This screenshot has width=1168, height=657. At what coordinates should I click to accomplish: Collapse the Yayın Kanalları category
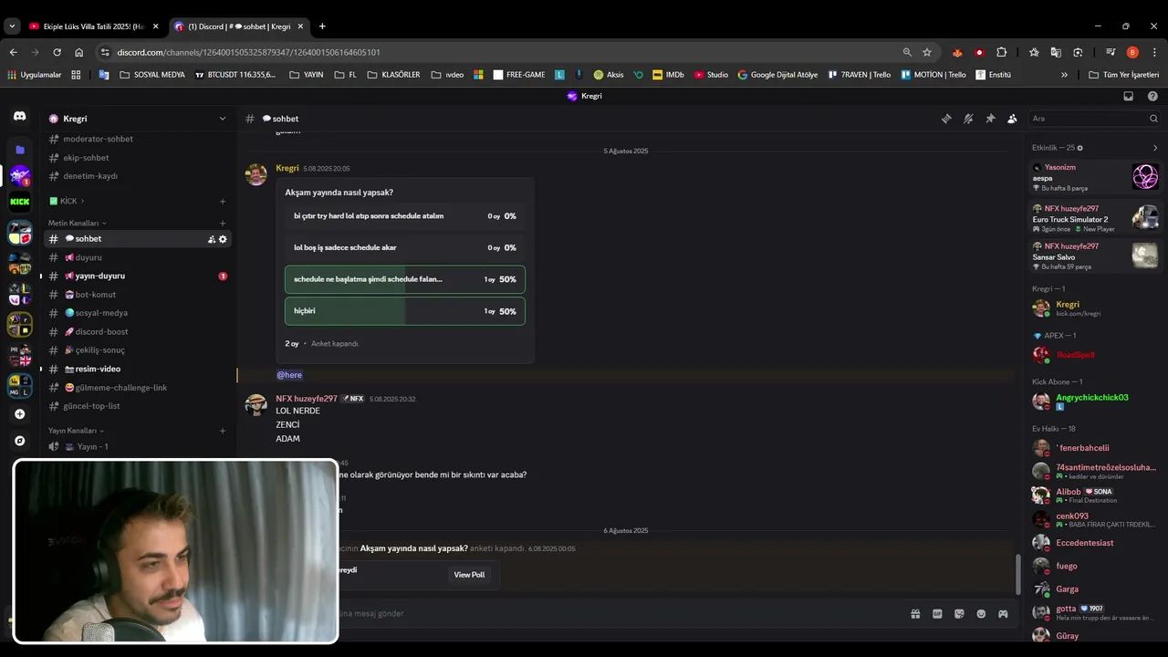pyautogui.click(x=76, y=431)
